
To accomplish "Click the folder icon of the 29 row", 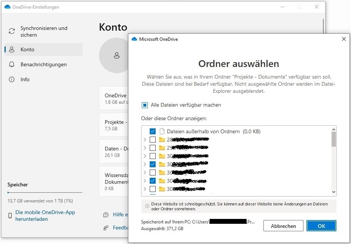I will tap(162, 148).
